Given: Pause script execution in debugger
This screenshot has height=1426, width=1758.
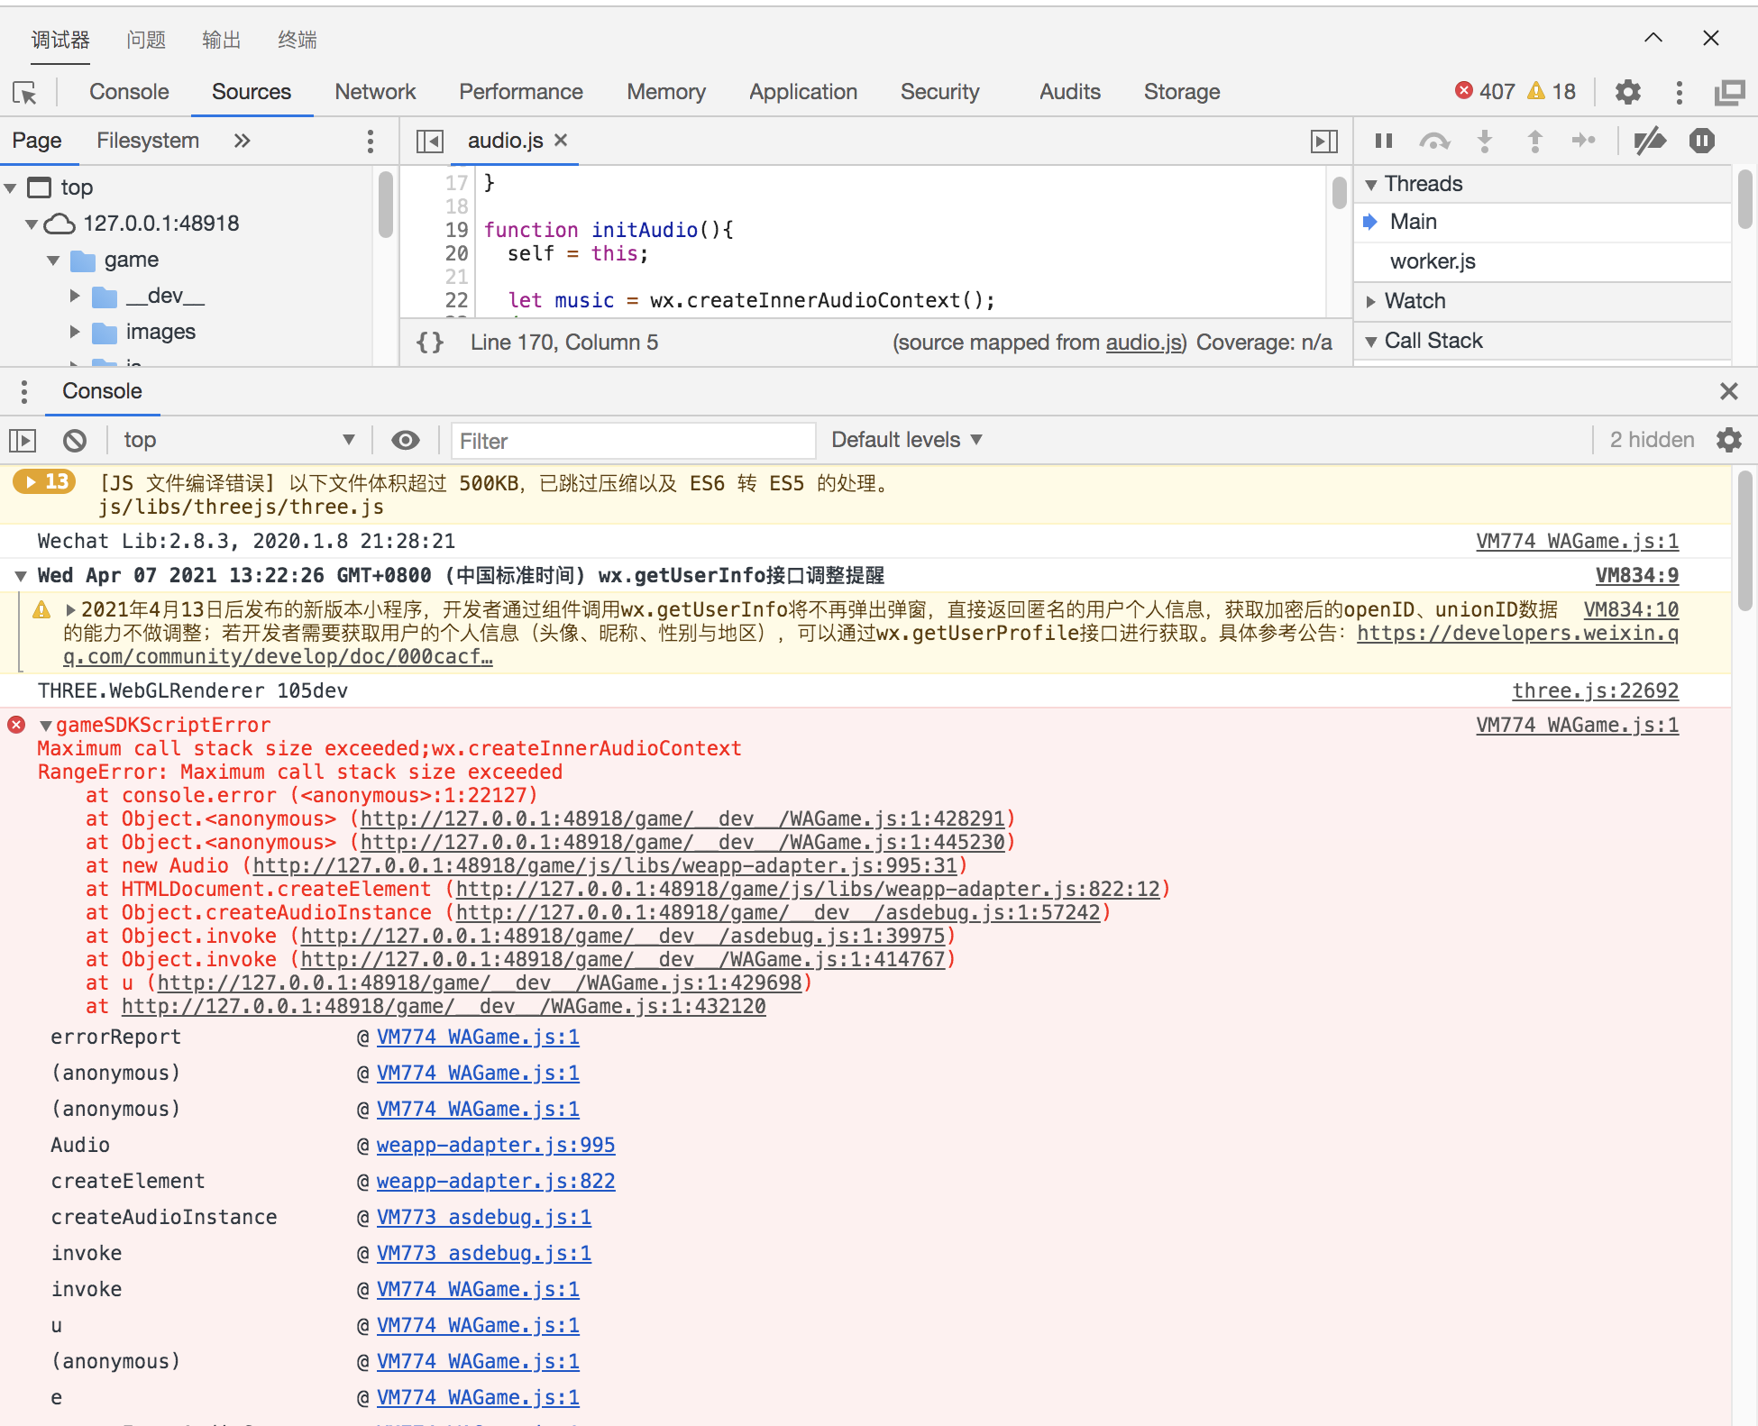Looking at the screenshot, I should 1383,141.
